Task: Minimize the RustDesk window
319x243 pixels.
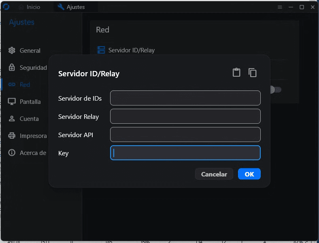Action: pos(291,7)
